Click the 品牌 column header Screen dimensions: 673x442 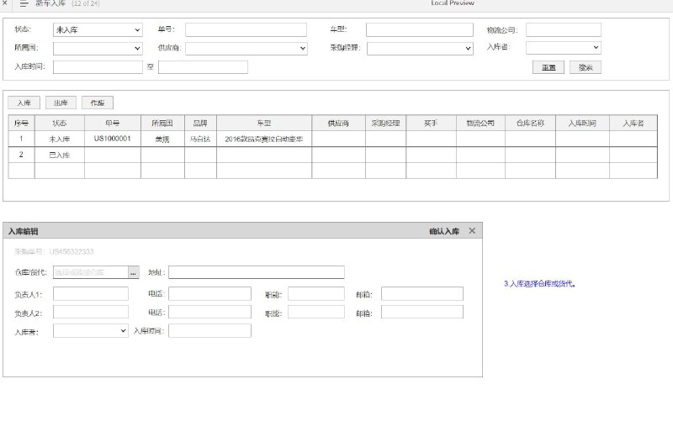200,123
